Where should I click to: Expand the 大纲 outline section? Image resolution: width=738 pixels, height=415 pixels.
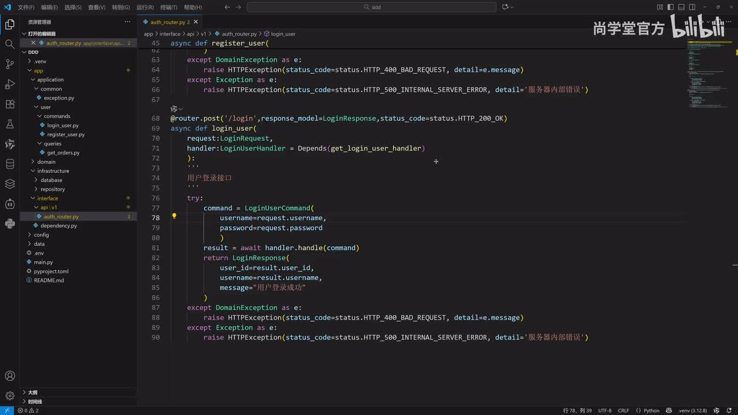pyautogui.click(x=32, y=393)
